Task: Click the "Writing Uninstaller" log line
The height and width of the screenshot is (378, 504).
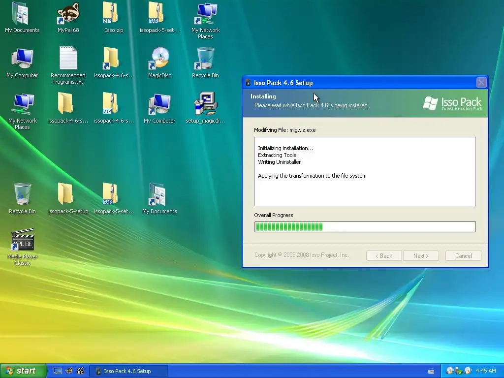Action: pyautogui.click(x=280, y=162)
